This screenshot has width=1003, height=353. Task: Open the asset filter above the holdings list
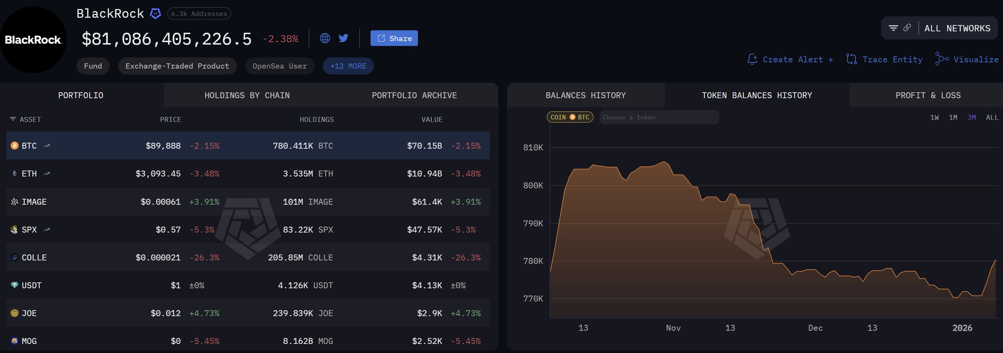tap(13, 119)
